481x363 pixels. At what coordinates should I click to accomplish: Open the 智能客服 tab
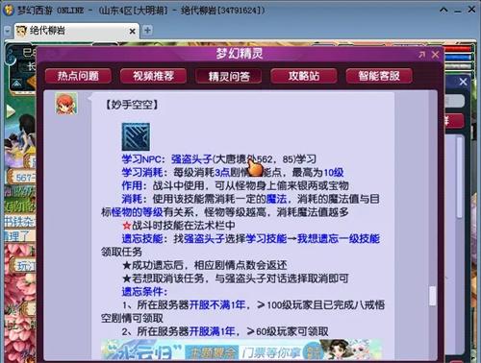[379, 76]
